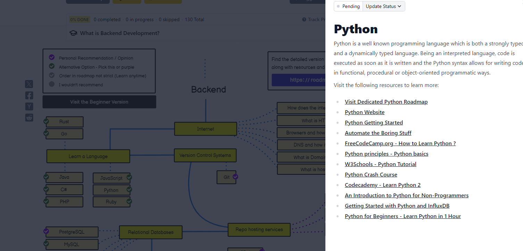Image resolution: width=523 pixels, height=251 pixels.
Task: Click the purple checkmark beside PostgreSQL
Action: (46, 231)
